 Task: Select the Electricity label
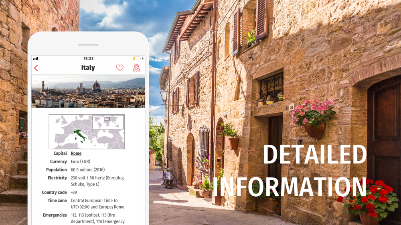click(x=57, y=178)
